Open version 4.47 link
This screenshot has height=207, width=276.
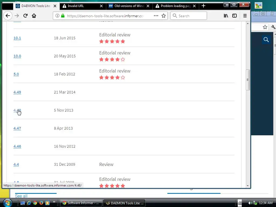(x=17, y=128)
